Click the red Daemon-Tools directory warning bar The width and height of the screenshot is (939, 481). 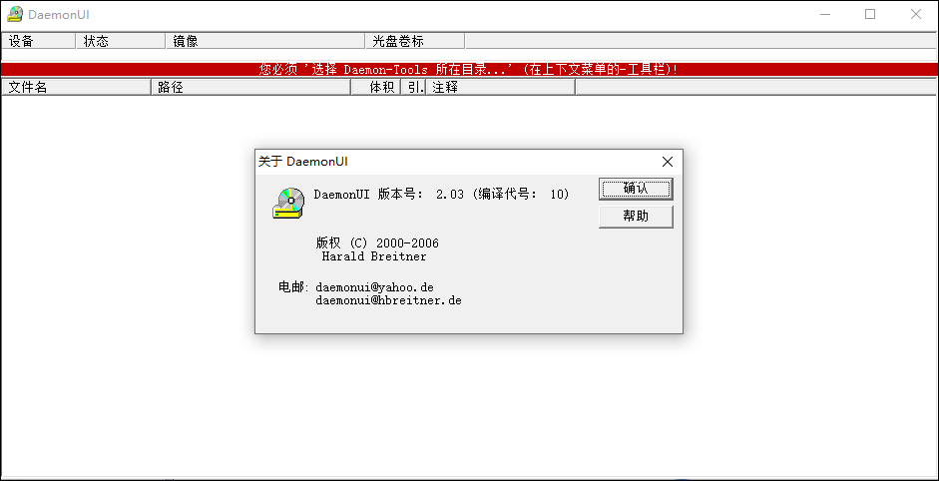[469, 69]
